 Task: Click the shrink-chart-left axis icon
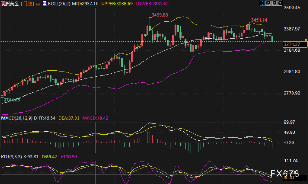[268, 3]
